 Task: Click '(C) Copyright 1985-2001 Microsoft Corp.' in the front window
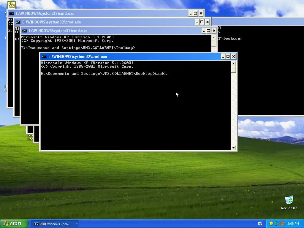pos(87,66)
